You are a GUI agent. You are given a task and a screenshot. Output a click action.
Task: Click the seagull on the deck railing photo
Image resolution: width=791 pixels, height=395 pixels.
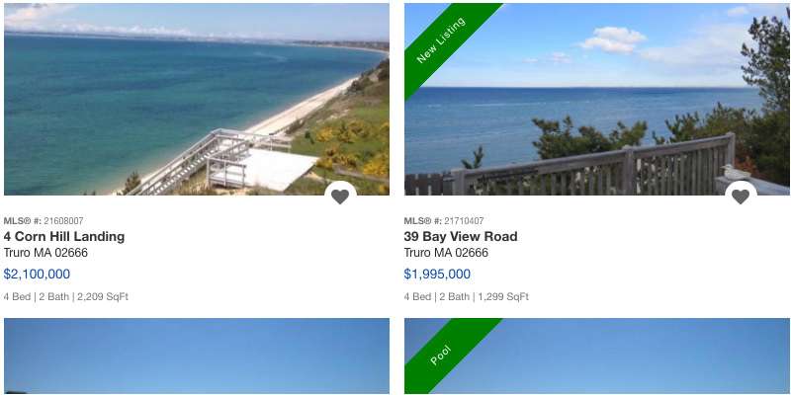coord(735,172)
